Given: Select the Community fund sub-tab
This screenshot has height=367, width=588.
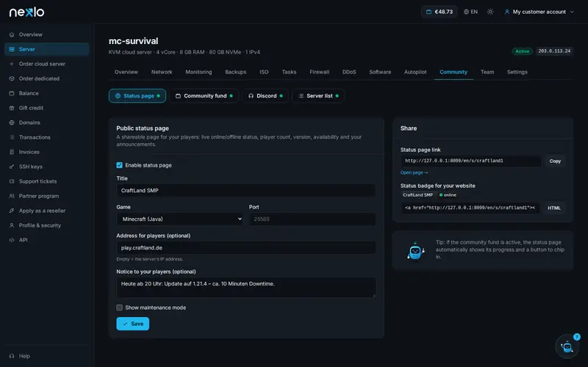Looking at the screenshot, I should (x=204, y=96).
